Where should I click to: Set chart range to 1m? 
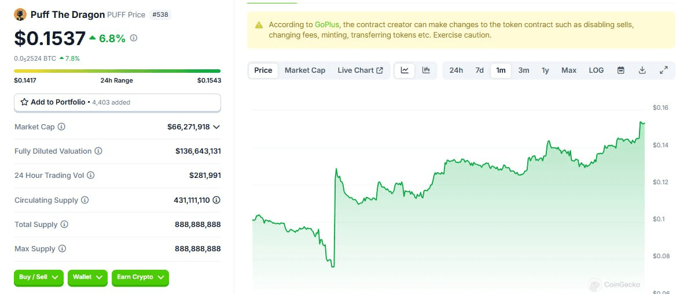tap(501, 70)
